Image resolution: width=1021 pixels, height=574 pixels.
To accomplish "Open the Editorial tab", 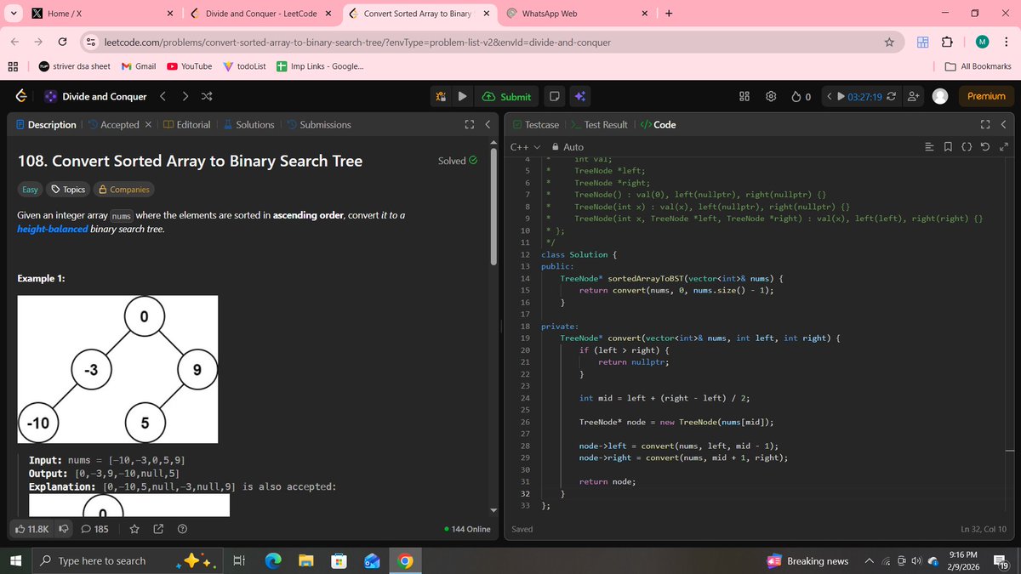I will click(186, 124).
